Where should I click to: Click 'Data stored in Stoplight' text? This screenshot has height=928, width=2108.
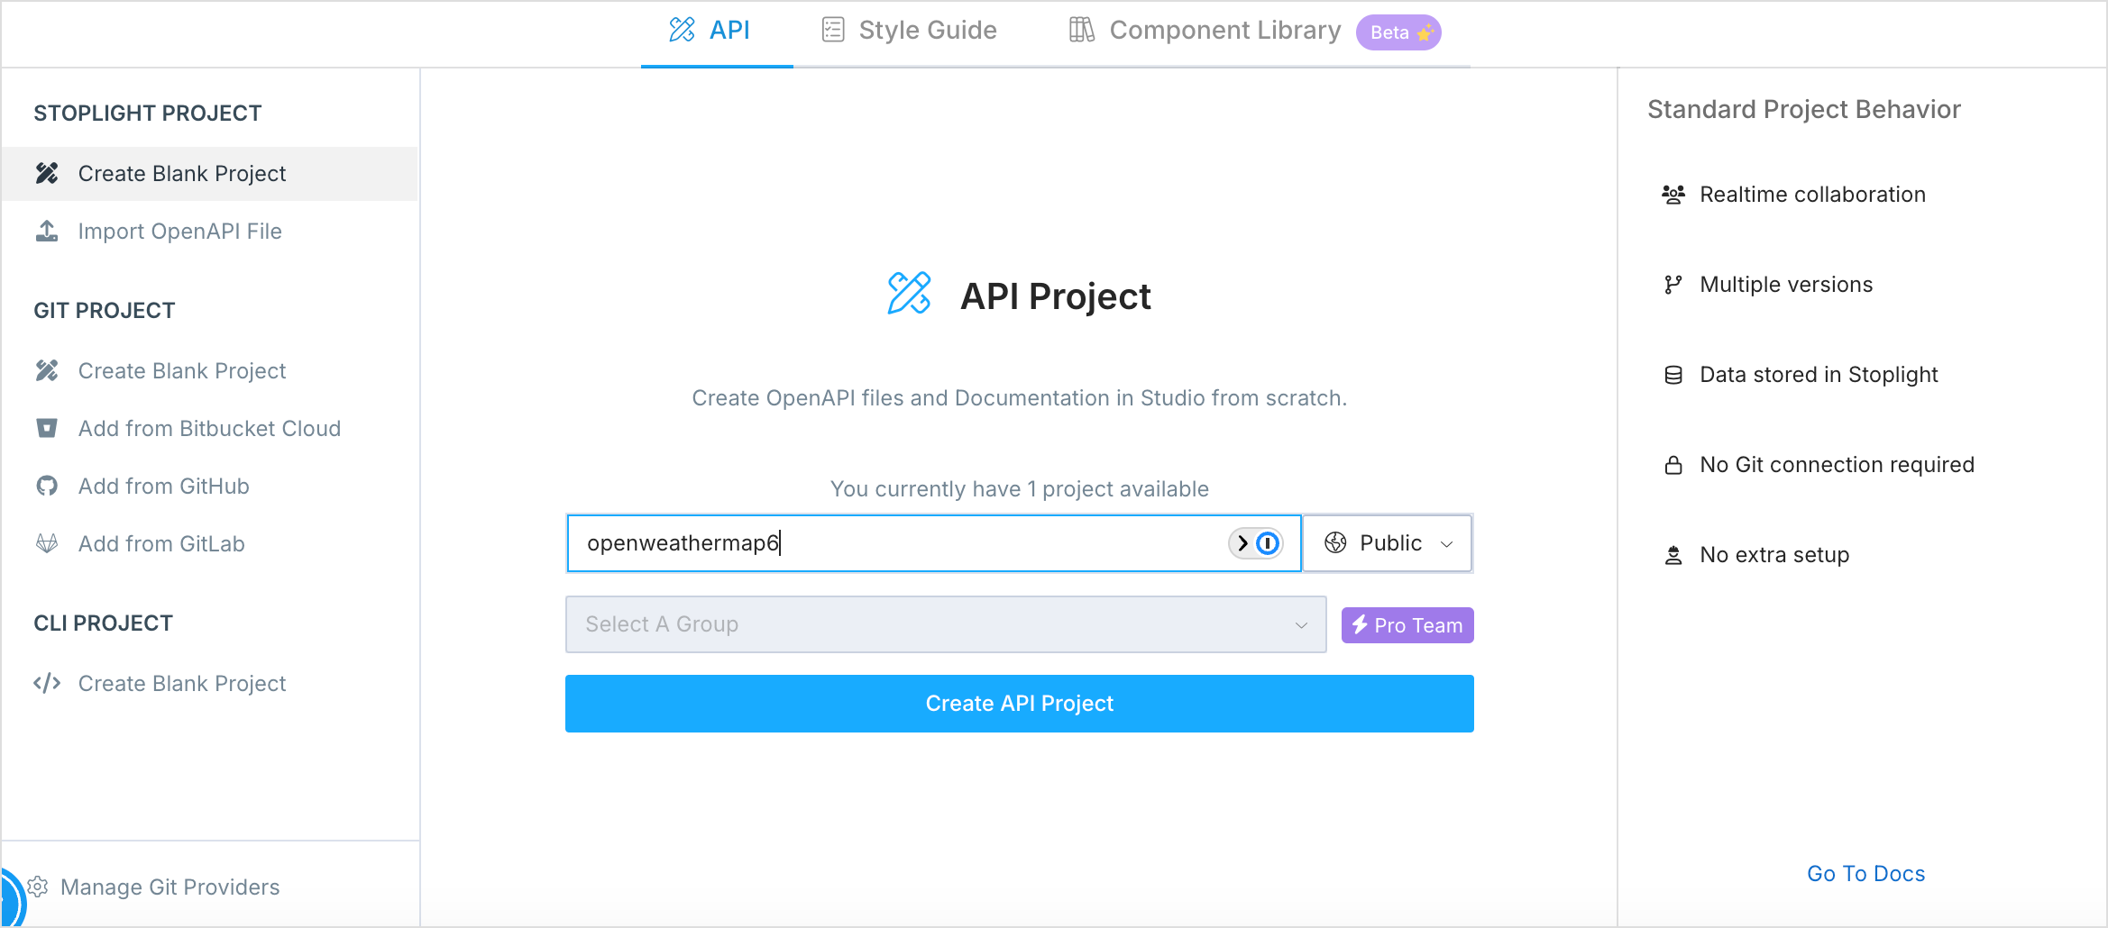pyautogui.click(x=1819, y=375)
